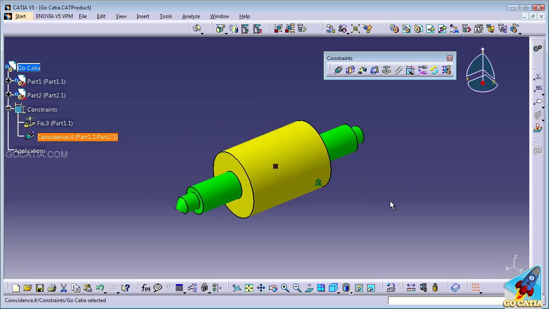The height and width of the screenshot is (309, 549).
Task: Open the Select tool dropdown arrow
Action: coord(202,33)
